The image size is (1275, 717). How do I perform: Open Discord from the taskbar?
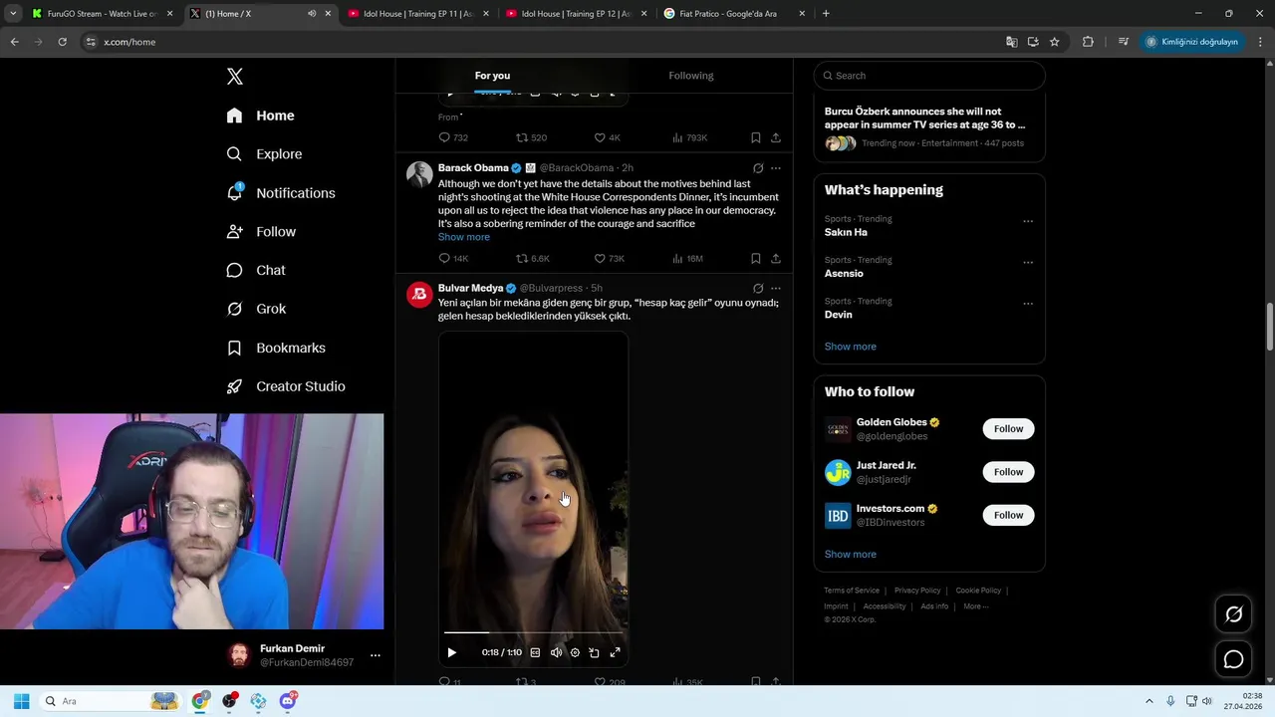tap(288, 701)
